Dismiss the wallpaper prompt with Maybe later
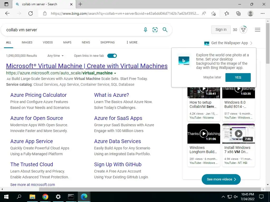270x202 pixels. point(212,77)
